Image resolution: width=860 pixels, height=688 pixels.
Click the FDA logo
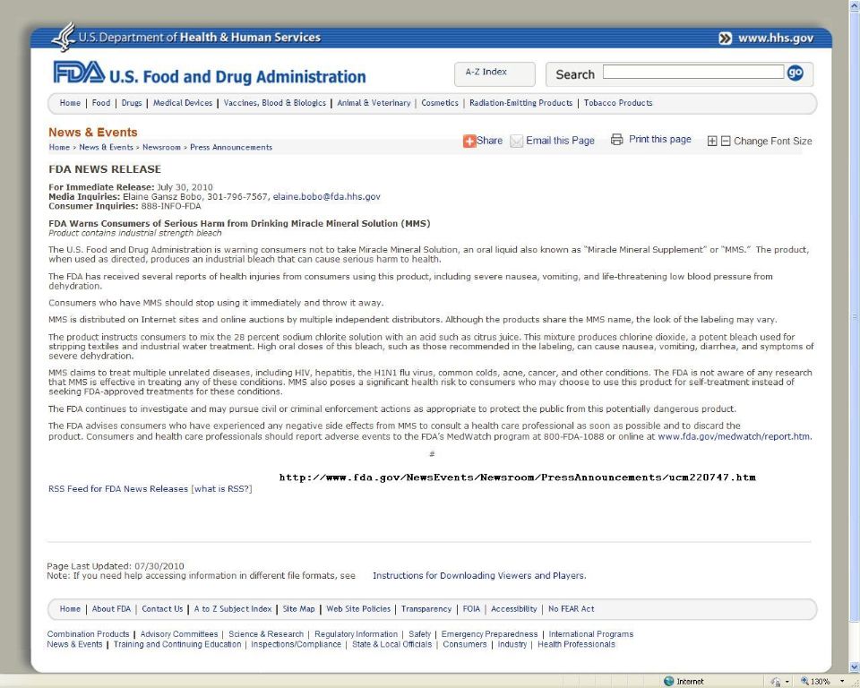pos(79,73)
